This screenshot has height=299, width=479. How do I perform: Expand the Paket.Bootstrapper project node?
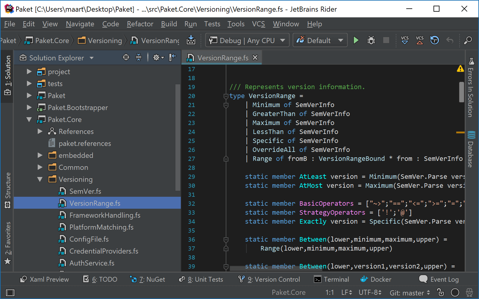29,107
